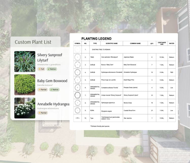This screenshot has width=190, height=163.
Task: Click the Star Jasmine vine symbol
Action: tap(78, 118)
